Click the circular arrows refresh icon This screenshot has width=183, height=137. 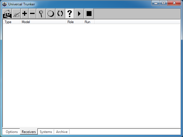(60, 14)
